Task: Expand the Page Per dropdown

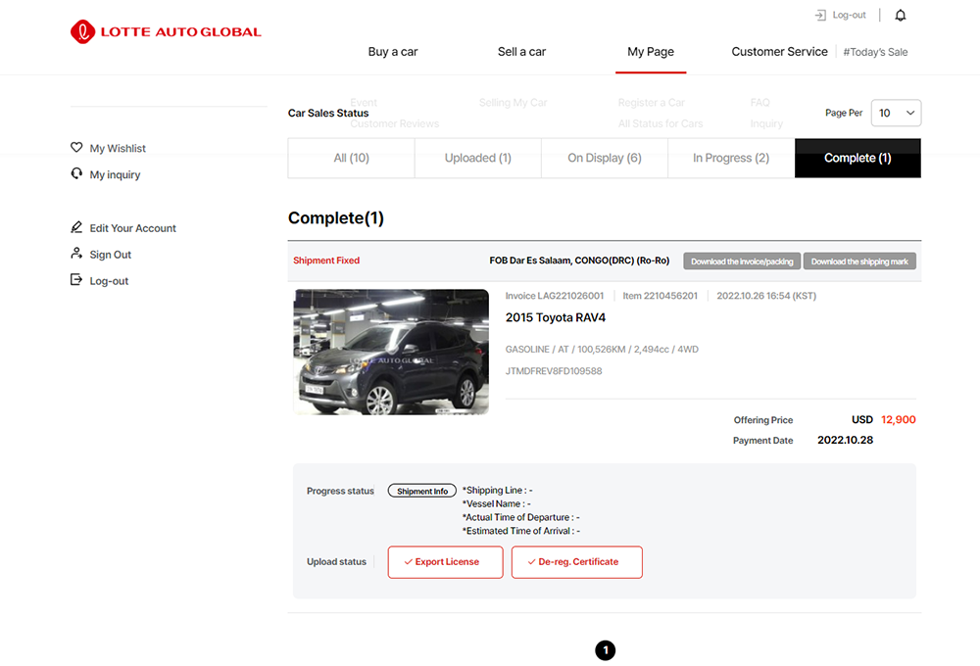Action: 896,113
